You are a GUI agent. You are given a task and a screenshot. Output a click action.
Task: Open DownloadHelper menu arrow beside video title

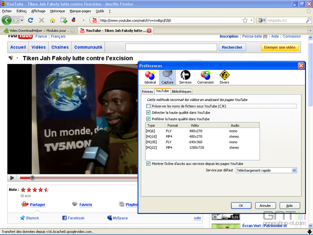pos(17,58)
